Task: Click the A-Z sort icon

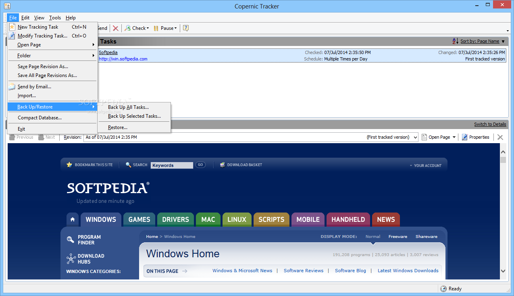Action: tap(456, 41)
